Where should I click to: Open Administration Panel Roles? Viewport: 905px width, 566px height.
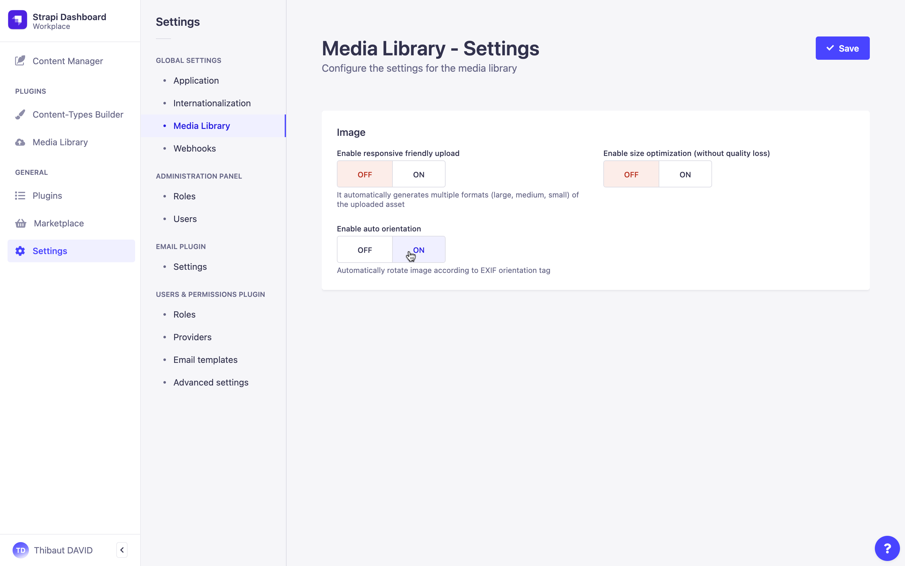pyautogui.click(x=184, y=196)
